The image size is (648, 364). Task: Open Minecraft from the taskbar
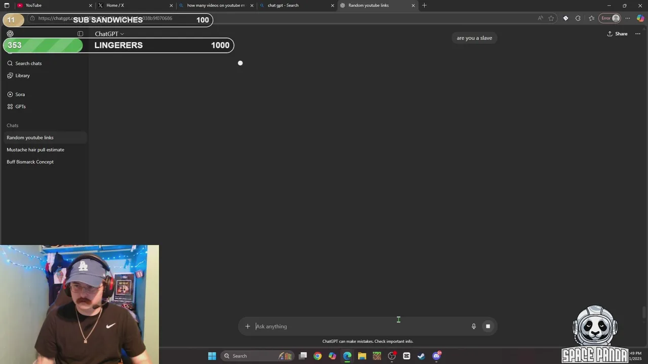(377, 356)
